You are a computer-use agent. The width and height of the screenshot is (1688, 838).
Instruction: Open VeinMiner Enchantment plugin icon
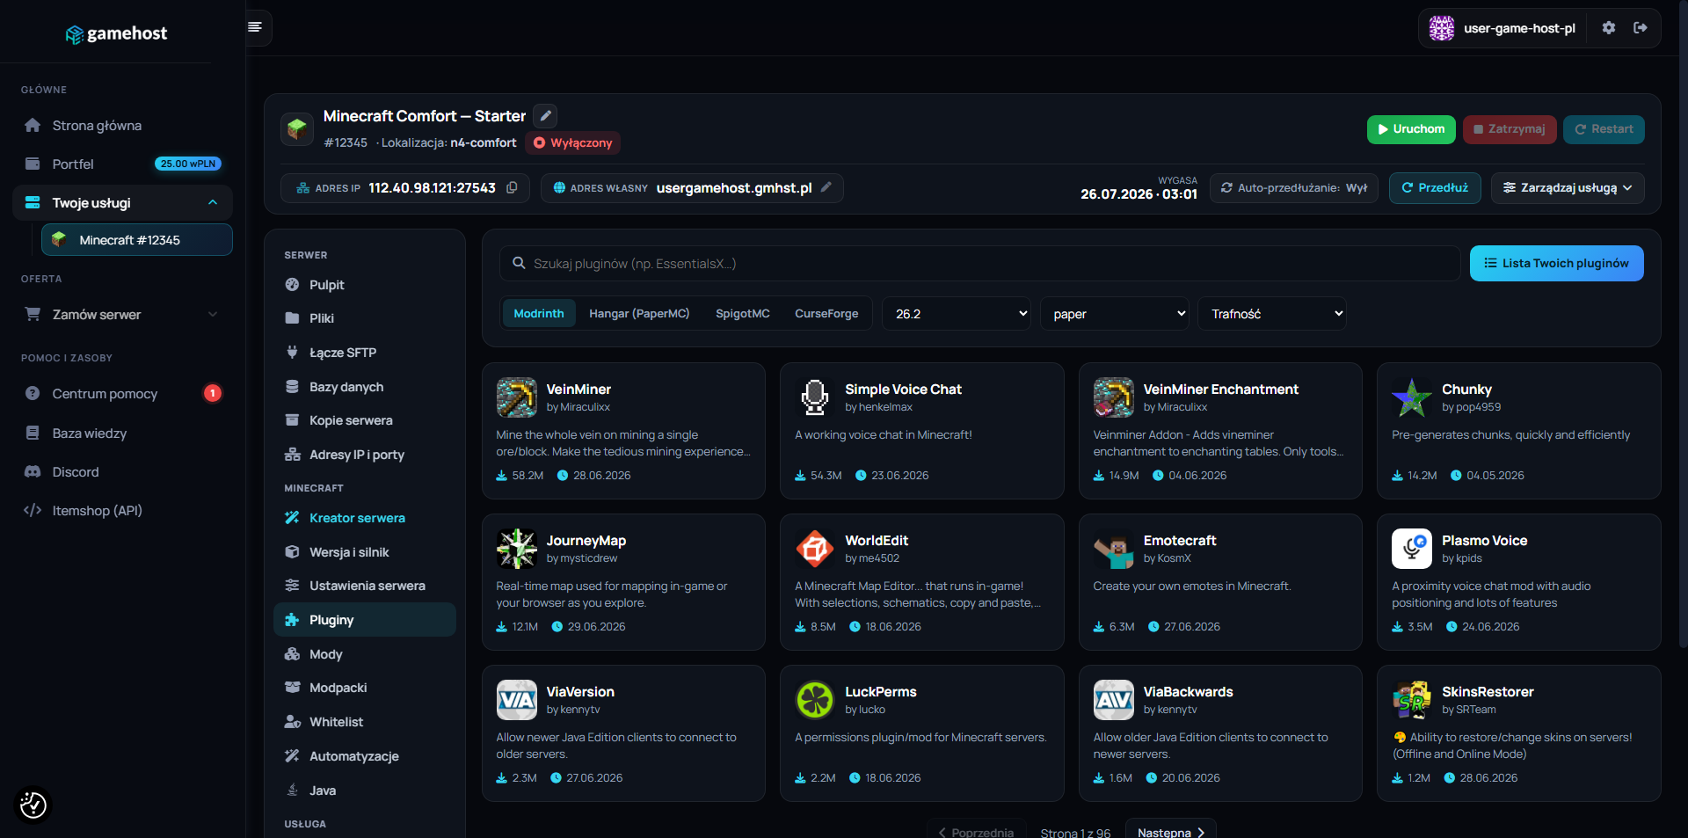[1114, 397]
